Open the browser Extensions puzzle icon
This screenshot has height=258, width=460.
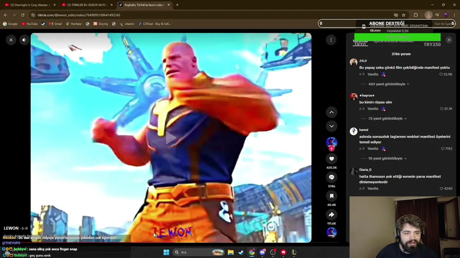coord(416,15)
